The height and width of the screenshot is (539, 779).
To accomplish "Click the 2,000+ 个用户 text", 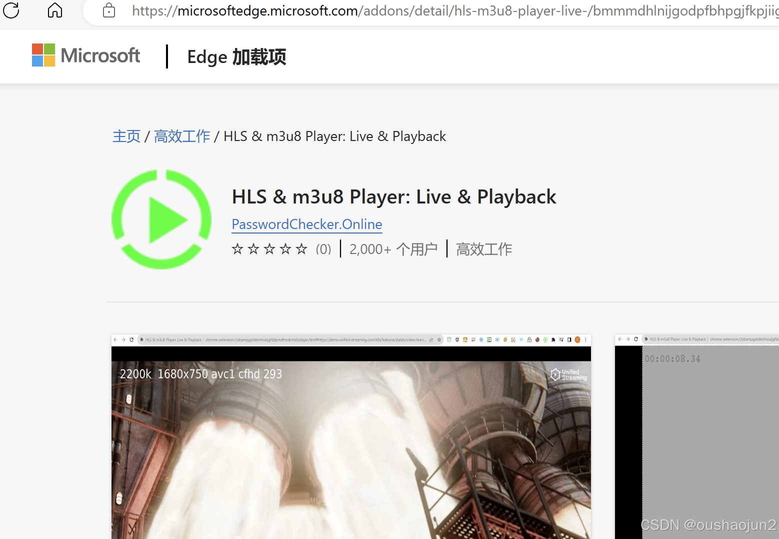I will point(393,249).
